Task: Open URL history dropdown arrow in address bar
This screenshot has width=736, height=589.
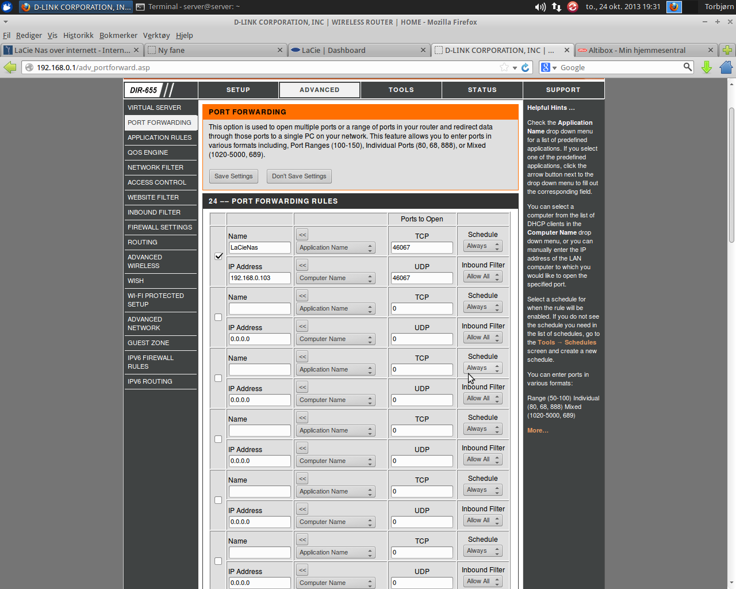Action: 515,68
